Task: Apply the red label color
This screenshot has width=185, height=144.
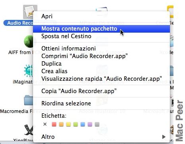Action: pos(54,125)
